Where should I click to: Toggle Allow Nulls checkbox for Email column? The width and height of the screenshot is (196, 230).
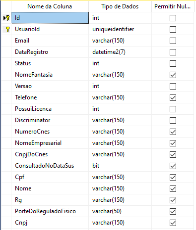[x=173, y=41]
